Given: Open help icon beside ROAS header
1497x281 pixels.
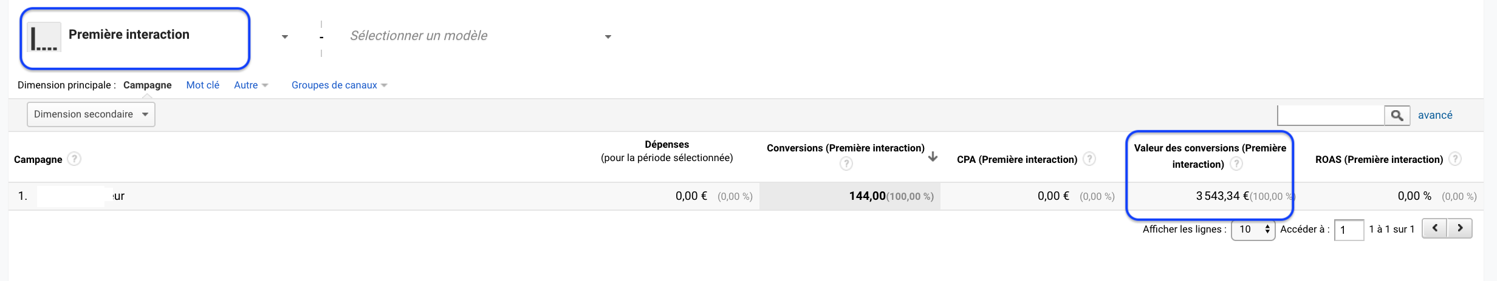Looking at the screenshot, I should click(x=1455, y=159).
